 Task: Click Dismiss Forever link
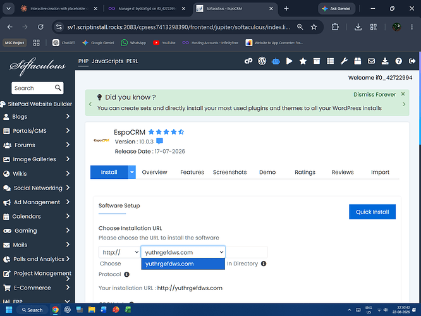click(374, 95)
